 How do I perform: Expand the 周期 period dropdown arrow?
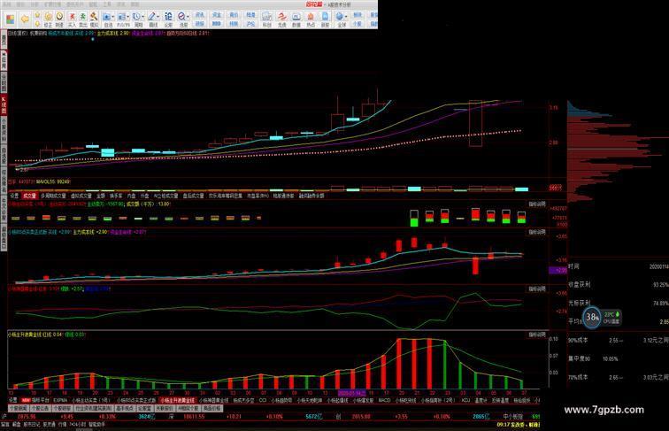[x=143, y=17]
